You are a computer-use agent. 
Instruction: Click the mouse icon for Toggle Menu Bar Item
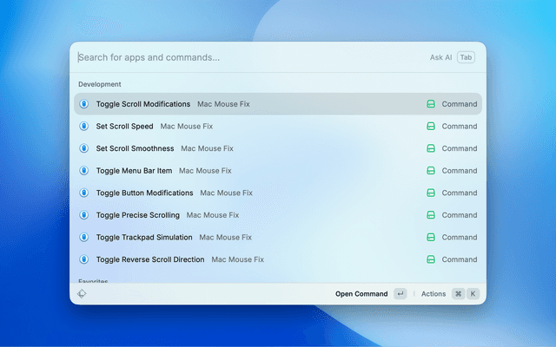[x=83, y=171]
